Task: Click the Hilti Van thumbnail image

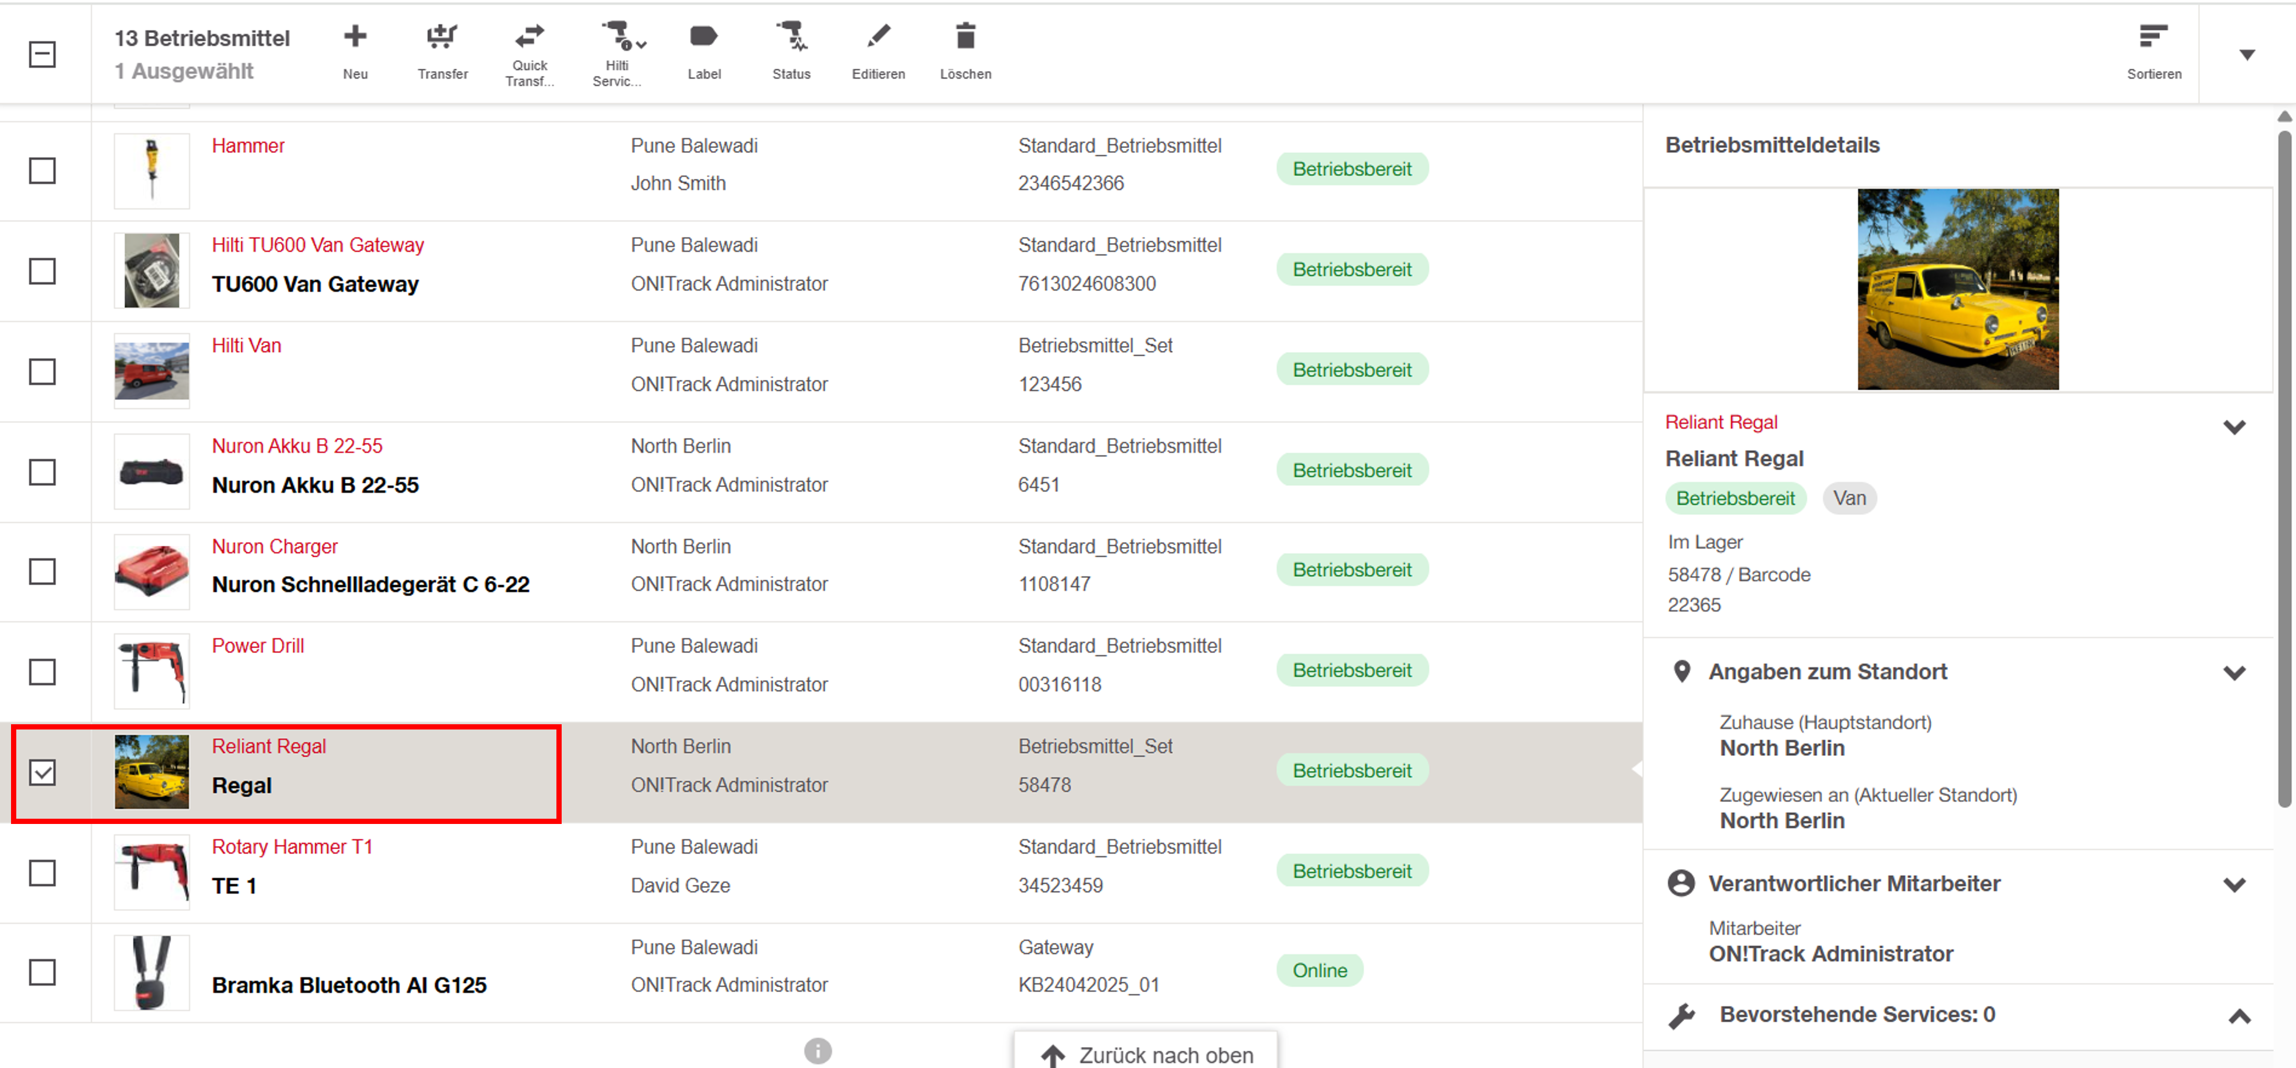Action: tap(152, 371)
